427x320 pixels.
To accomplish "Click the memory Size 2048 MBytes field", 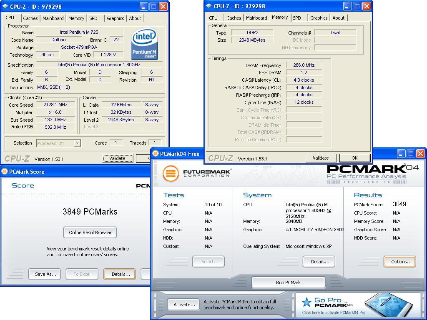I will click(x=252, y=40).
